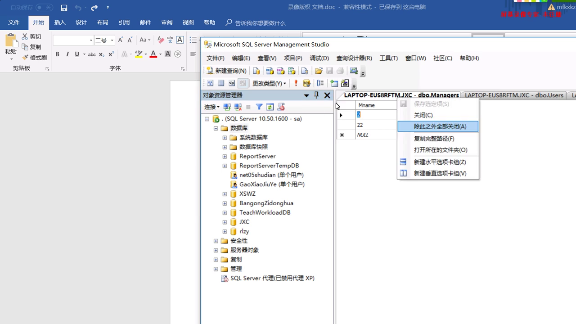Click the Add Table icon in query toolbar
The height and width of the screenshot is (324, 576).
(334, 83)
